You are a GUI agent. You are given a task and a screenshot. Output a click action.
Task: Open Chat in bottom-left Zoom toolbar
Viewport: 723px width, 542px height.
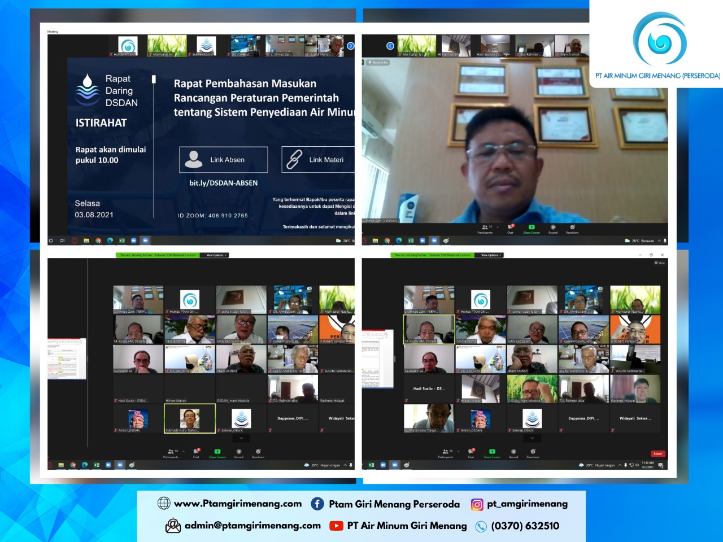pyautogui.click(x=196, y=453)
